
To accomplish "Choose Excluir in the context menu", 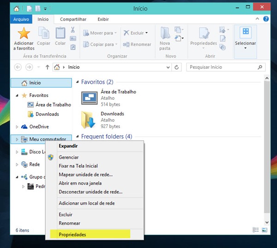I will click(95, 214).
